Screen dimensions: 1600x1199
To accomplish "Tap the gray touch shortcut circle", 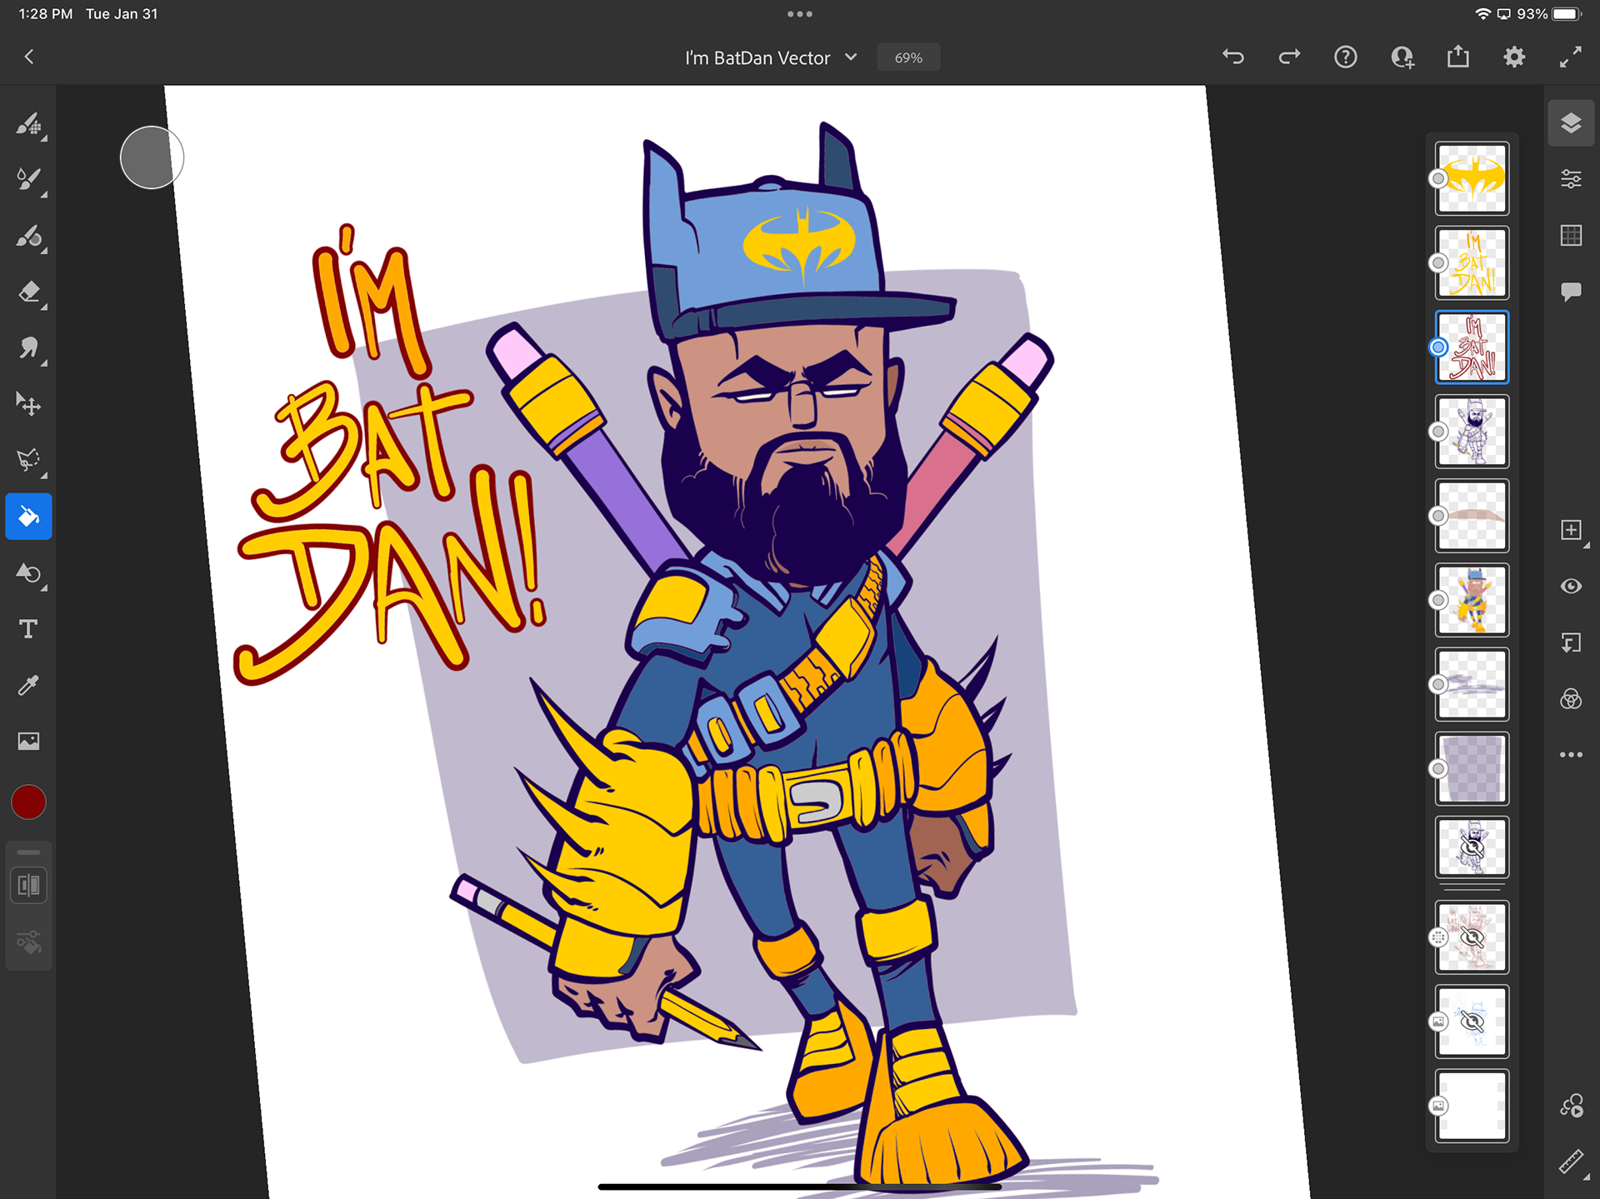I will pos(152,157).
